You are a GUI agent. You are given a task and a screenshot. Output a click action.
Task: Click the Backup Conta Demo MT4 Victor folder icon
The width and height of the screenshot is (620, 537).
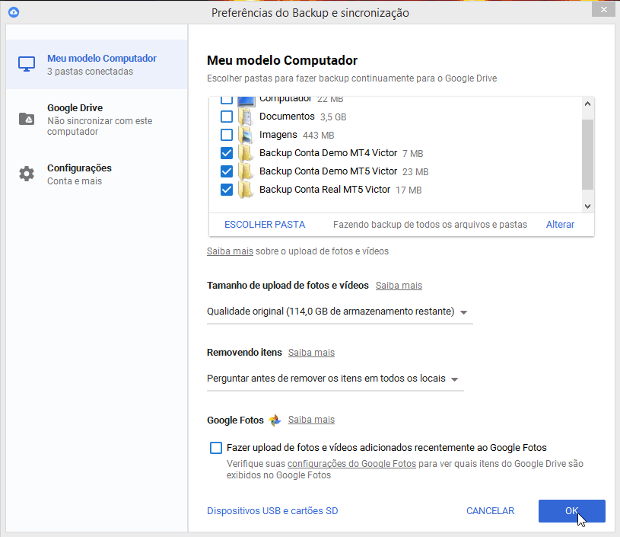click(x=246, y=153)
